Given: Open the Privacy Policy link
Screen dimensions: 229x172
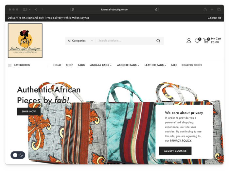Looking at the screenshot, I should point(181,141).
